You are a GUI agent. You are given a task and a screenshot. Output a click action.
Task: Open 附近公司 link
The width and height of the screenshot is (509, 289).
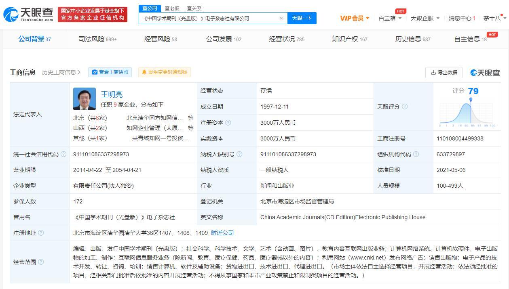[222, 233]
